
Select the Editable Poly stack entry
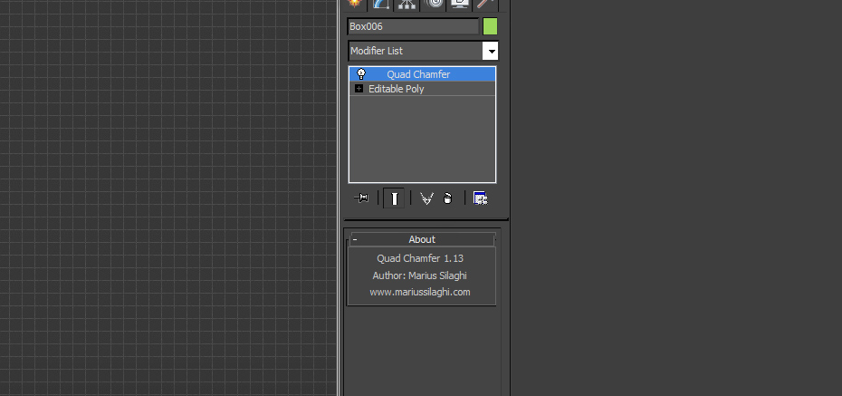(422, 89)
